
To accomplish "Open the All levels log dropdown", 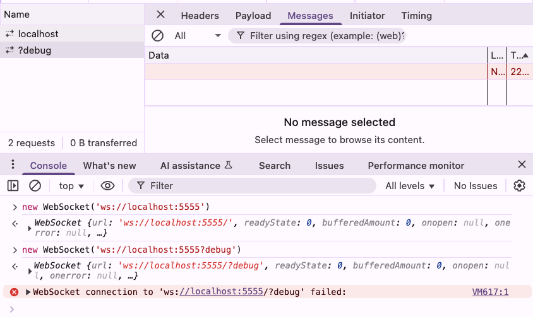I will [x=410, y=186].
